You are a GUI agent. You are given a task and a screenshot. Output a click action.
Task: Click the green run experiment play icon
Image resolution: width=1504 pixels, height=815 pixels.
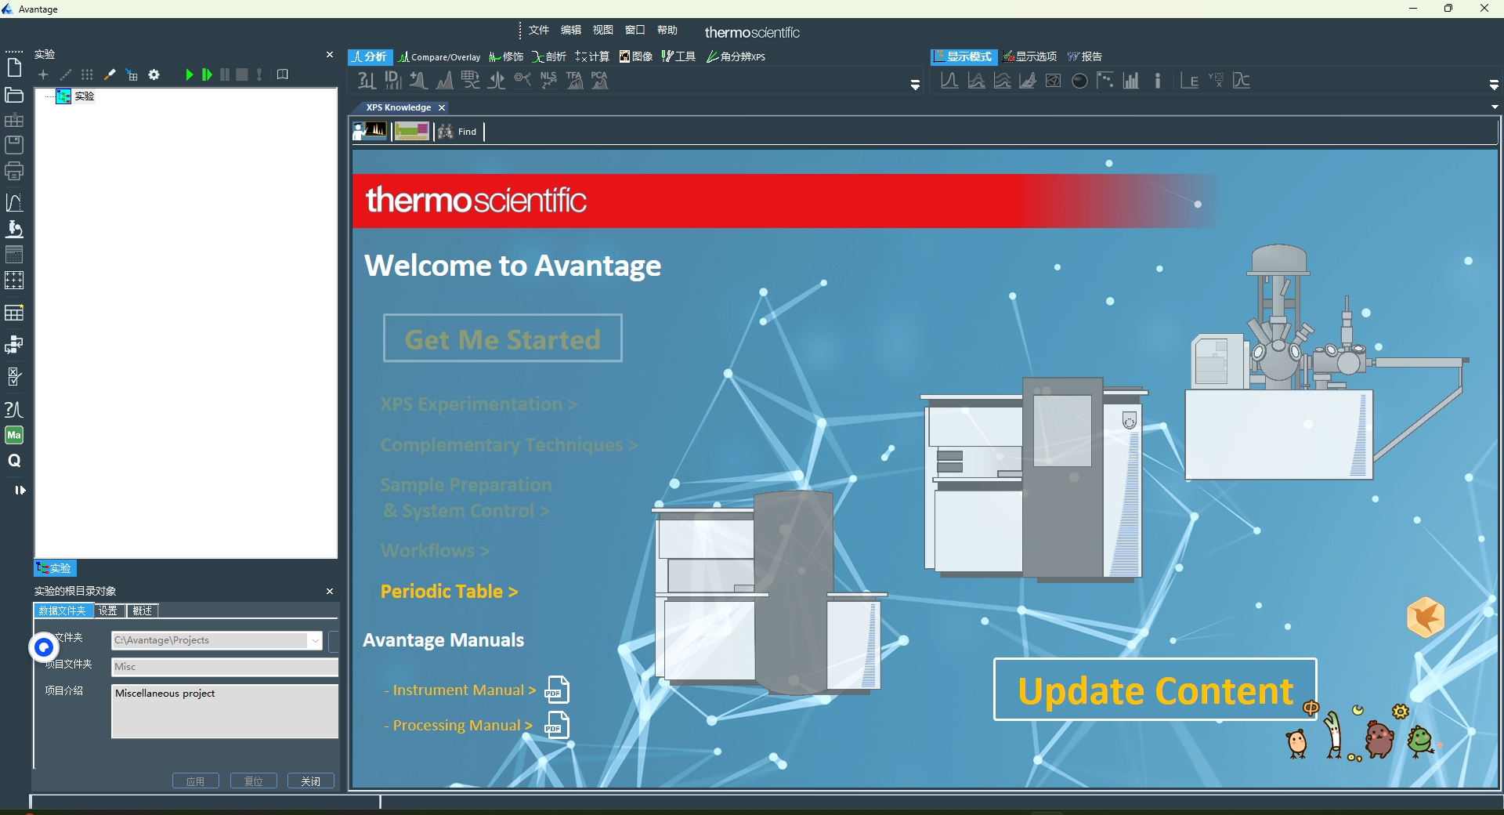tap(189, 75)
